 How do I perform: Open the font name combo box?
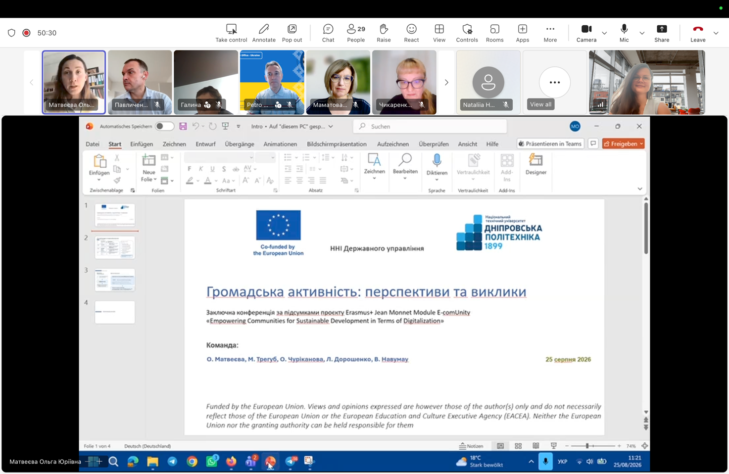[219, 157]
